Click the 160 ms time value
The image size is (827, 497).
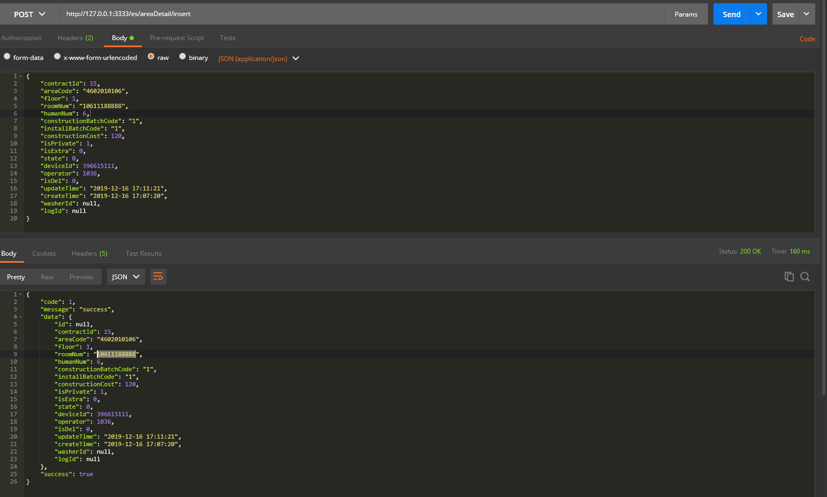click(800, 251)
